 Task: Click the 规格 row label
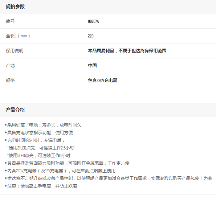tap(10, 81)
